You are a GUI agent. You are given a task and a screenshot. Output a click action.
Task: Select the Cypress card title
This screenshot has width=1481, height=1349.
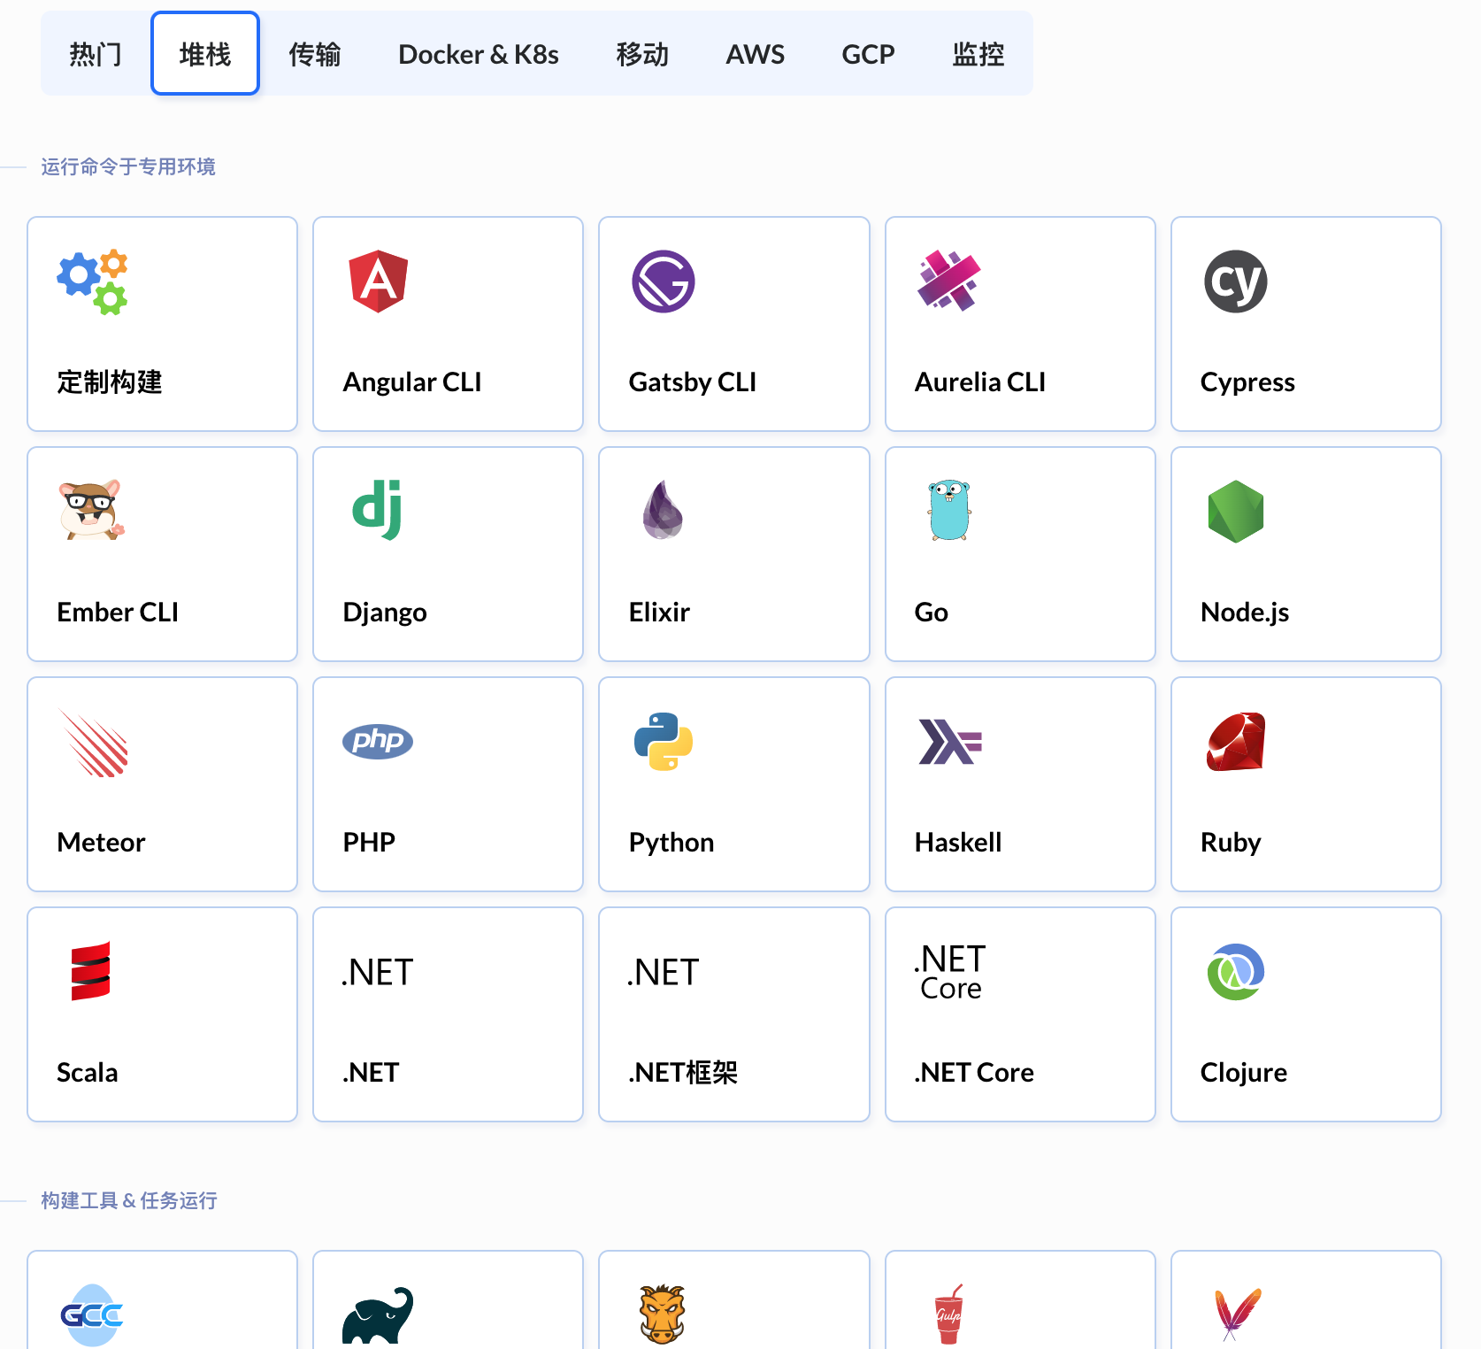[x=1247, y=382]
